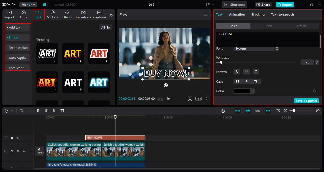The height and width of the screenshot is (172, 324).
Task: Select the Basic sub-tab
Action: tap(233, 26)
